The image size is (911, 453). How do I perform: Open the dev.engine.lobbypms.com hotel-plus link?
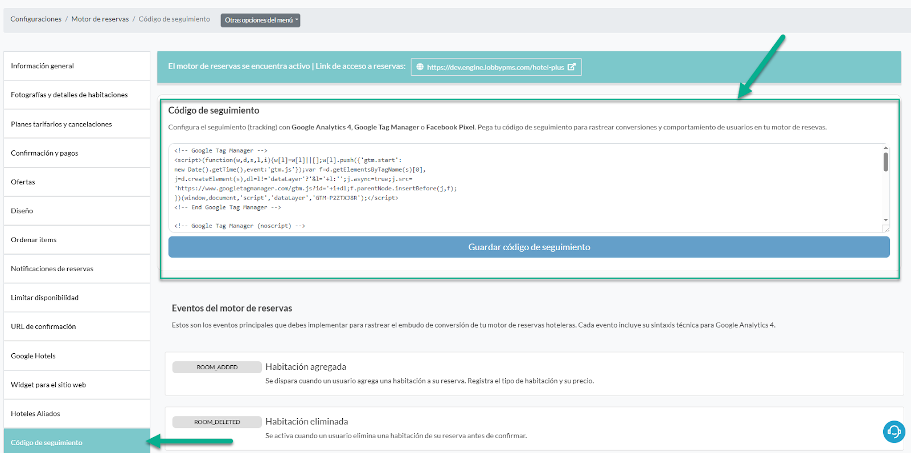[495, 67]
